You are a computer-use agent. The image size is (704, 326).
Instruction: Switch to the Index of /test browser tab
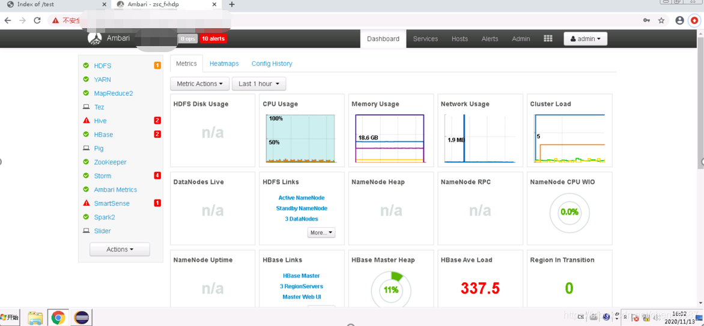(56, 4)
